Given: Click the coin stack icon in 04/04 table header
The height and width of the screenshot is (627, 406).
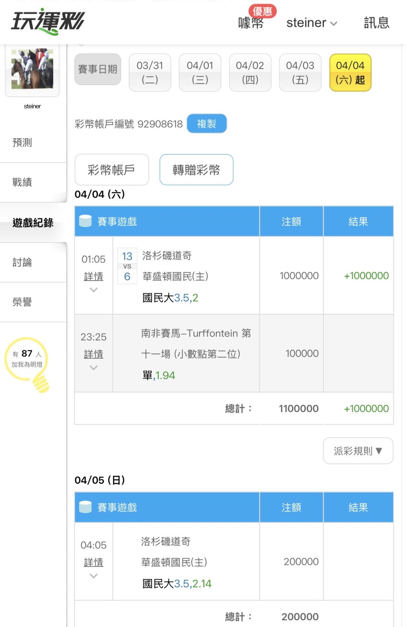Looking at the screenshot, I should [x=85, y=221].
